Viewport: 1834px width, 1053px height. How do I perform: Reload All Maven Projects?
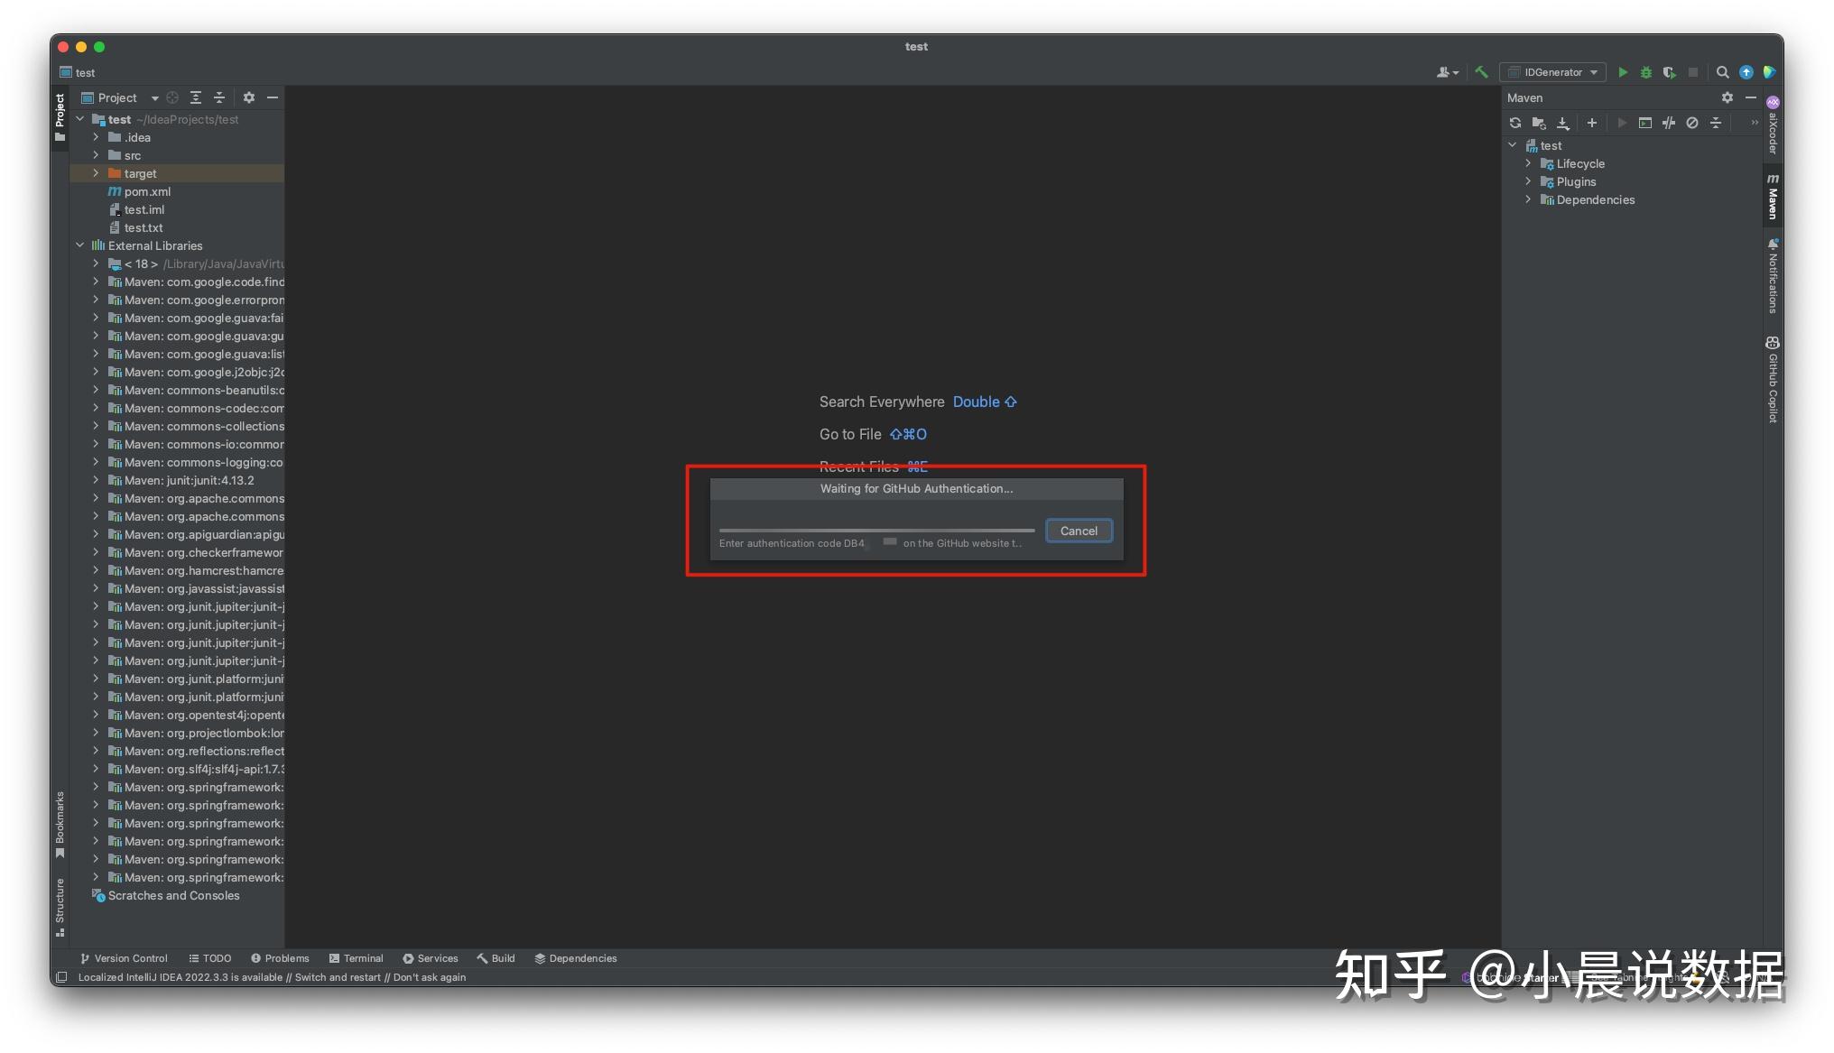click(1515, 123)
